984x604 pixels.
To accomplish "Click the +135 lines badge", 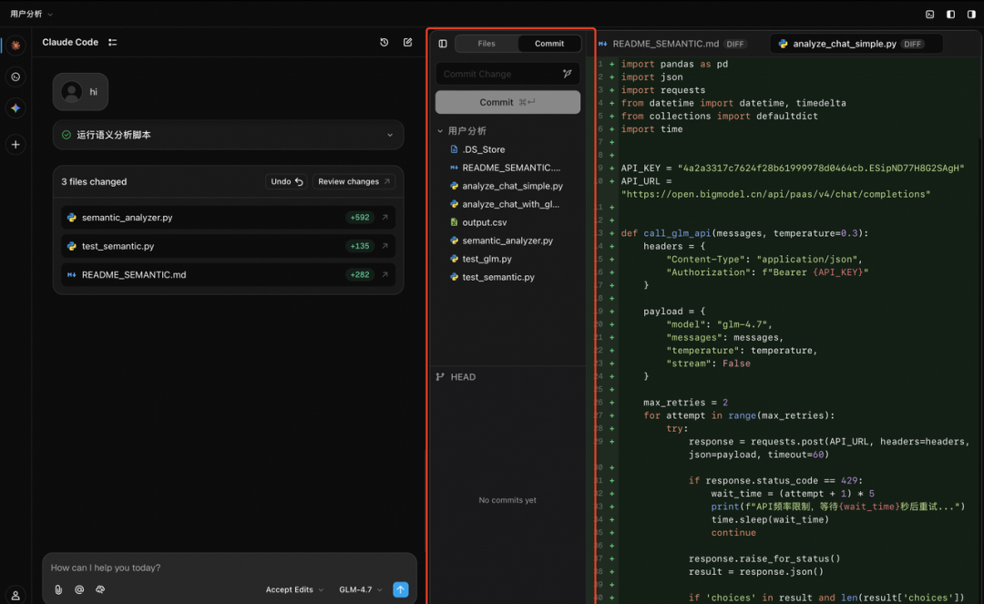I will coord(360,246).
